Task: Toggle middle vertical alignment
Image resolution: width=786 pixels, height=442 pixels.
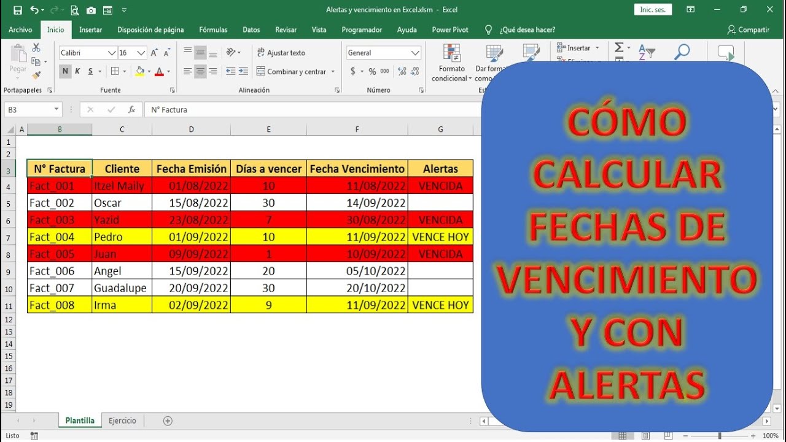Action: point(200,53)
